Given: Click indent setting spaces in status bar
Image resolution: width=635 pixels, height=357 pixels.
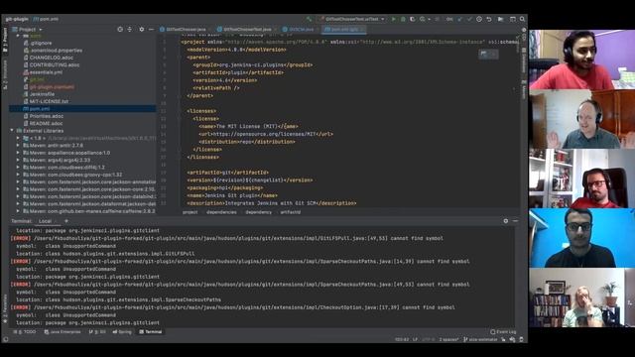Looking at the screenshot, I should pos(448,339).
